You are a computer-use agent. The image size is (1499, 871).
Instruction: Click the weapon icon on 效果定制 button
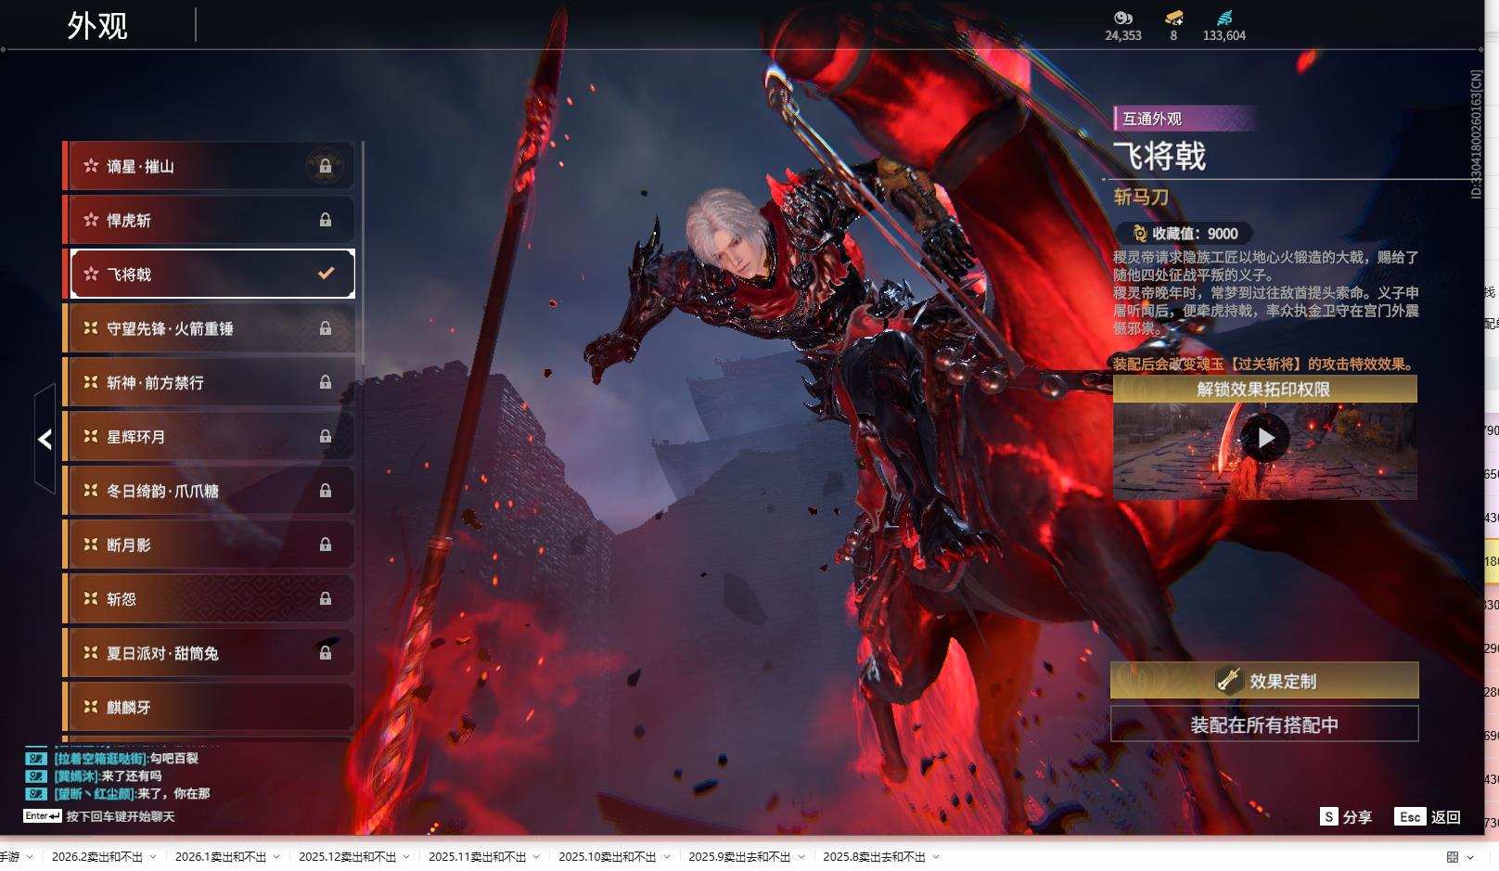tap(1229, 680)
